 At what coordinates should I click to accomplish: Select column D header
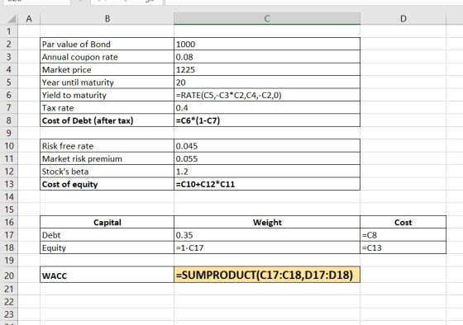403,19
